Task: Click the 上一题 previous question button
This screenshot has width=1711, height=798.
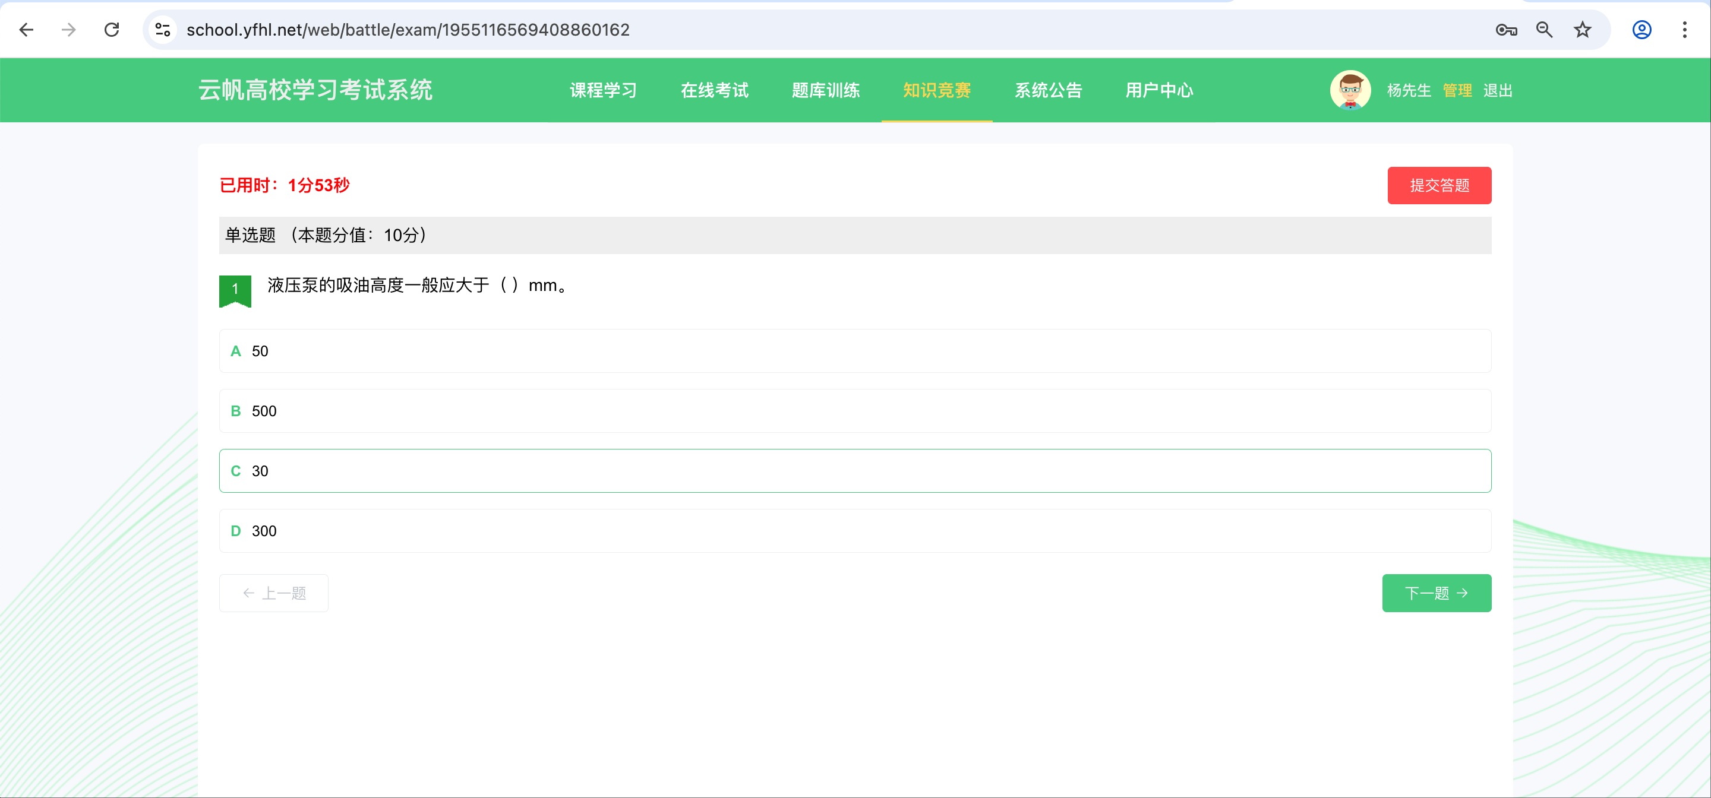Action: [x=274, y=593]
